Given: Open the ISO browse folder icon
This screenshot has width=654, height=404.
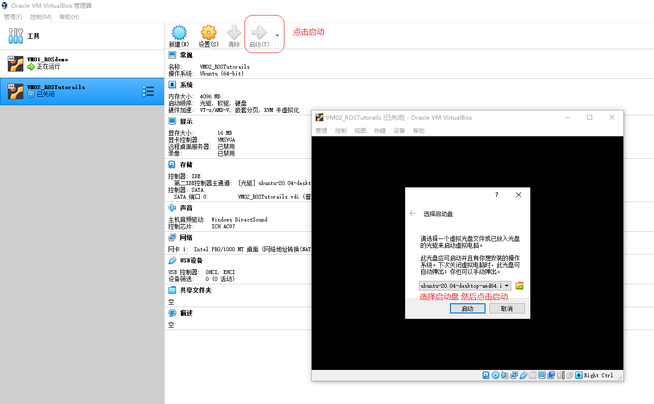Looking at the screenshot, I should 519,286.
